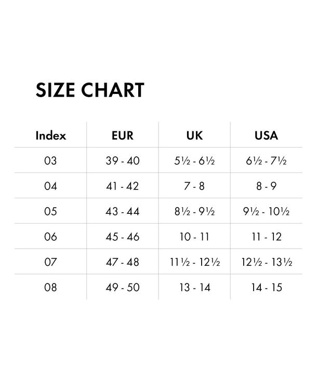Click index 04 row label
This screenshot has height=380, width=317.
(50, 186)
